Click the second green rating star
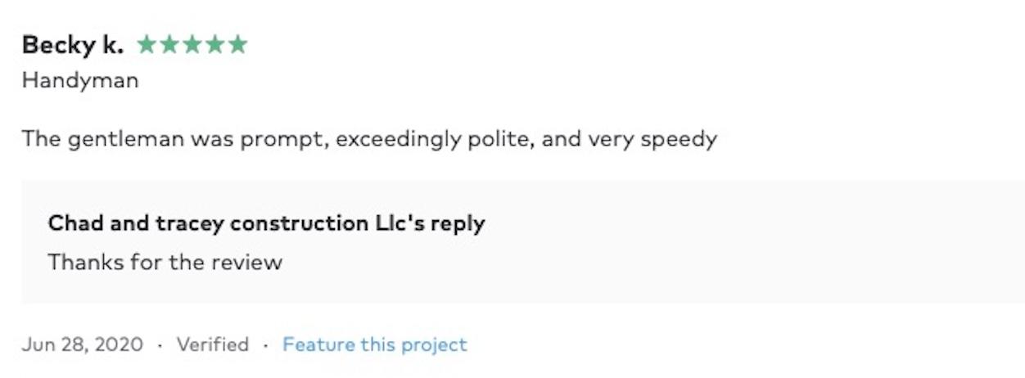The height and width of the screenshot is (378, 1025). (x=169, y=44)
